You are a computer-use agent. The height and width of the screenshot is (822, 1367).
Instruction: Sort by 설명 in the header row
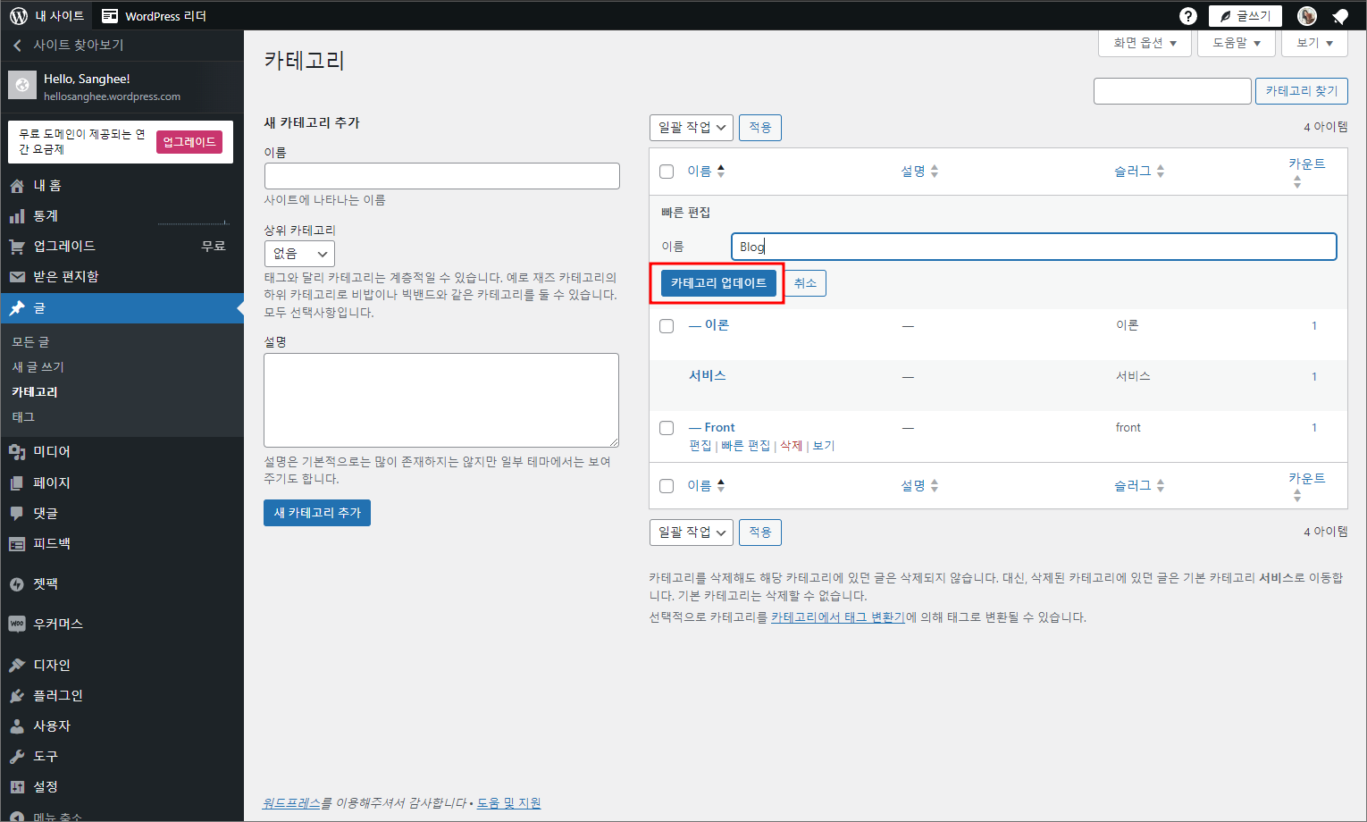point(919,172)
